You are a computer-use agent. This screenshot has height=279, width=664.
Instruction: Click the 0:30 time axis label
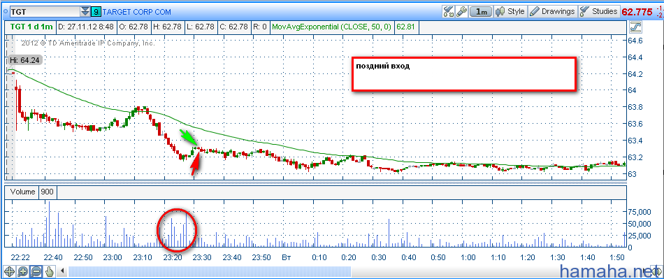pyautogui.click(x=380, y=257)
